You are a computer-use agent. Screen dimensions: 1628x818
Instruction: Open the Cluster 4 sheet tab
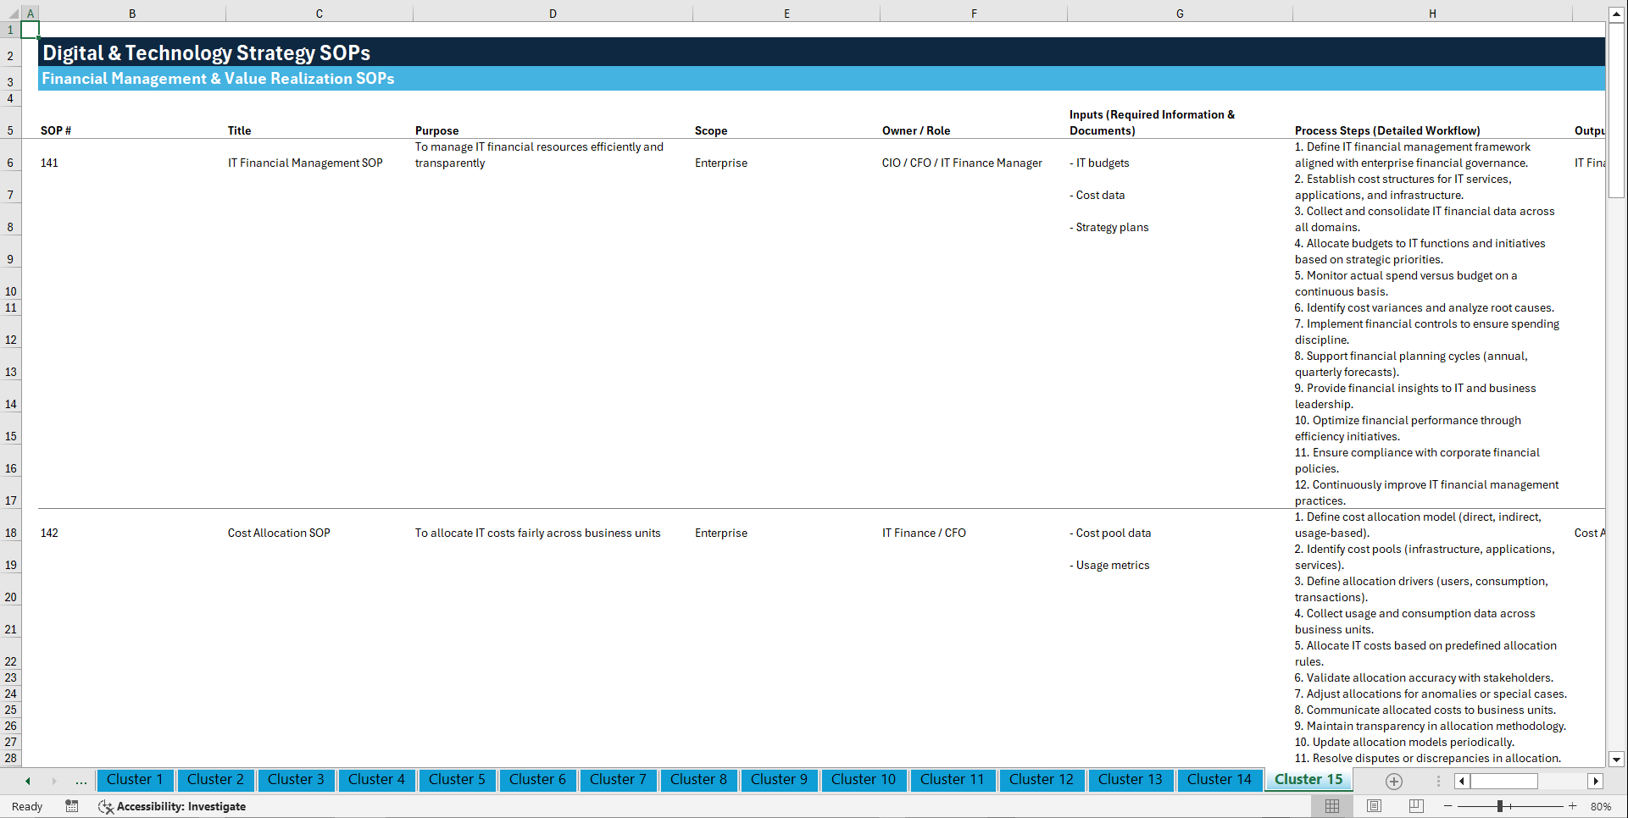[x=376, y=780]
